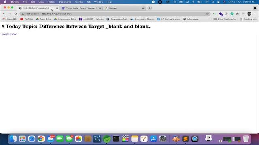Open Sublime Text from the dock
259x145 pixels.
point(185,139)
